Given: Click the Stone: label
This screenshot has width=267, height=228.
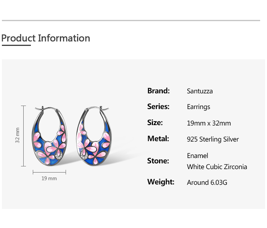Looking at the screenshot, I should (158, 161).
